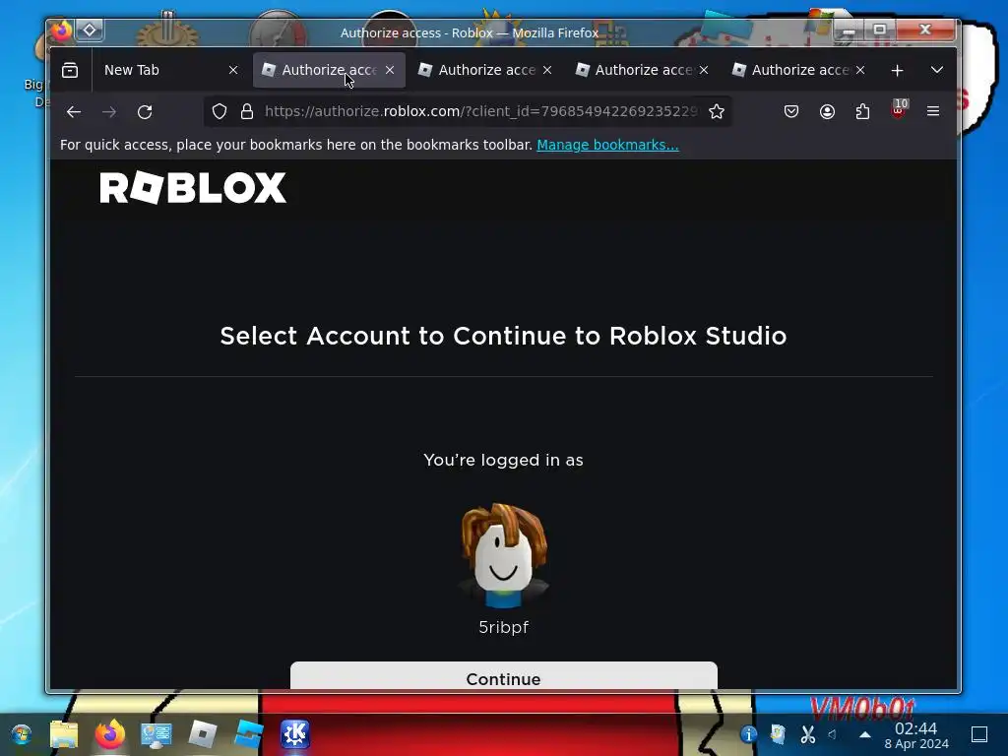Open tracking protection shield info

[220, 112]
